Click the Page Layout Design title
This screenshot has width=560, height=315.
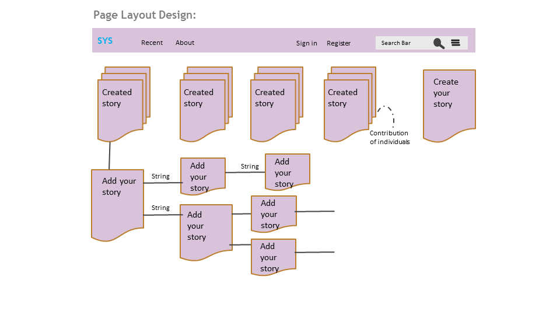(145, 15)
